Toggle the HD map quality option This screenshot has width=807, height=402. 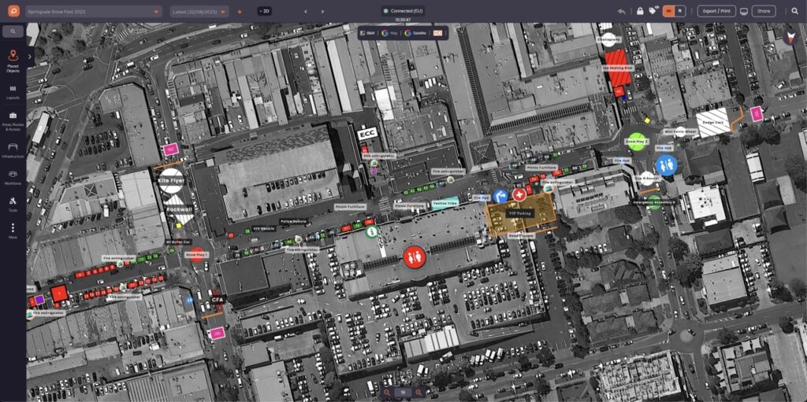coord(437,33)
